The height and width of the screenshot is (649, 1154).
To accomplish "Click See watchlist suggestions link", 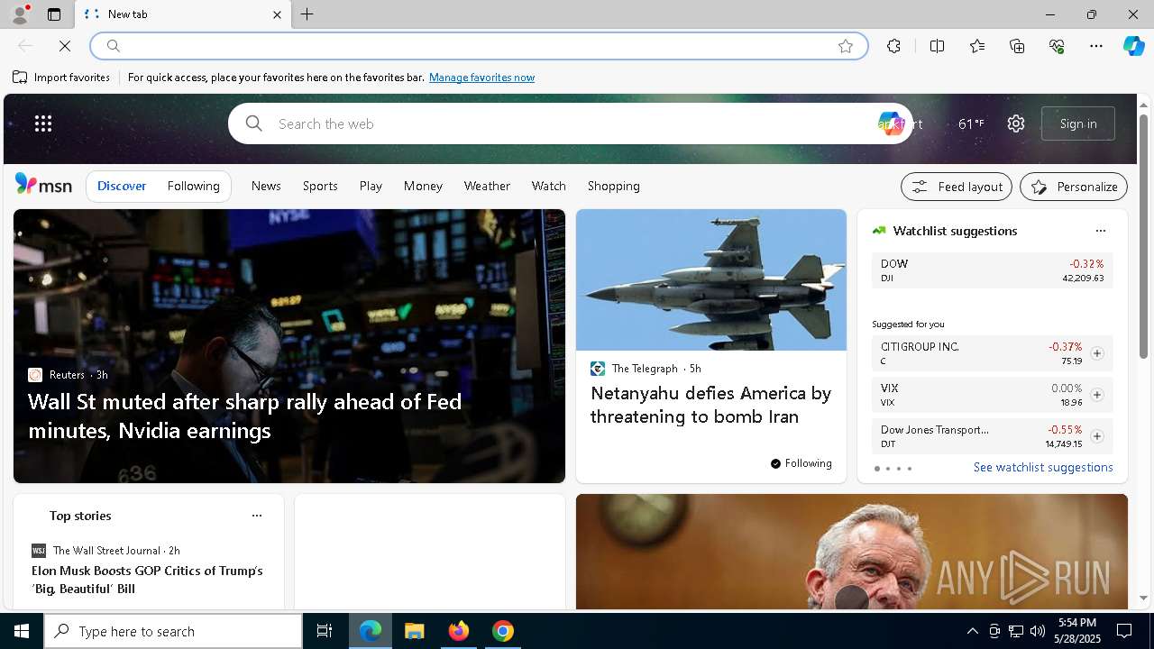I will tap(1043, 467).
